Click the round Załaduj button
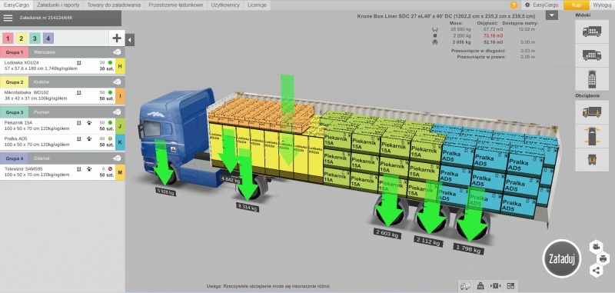Image resolution: width=615 pixels, height=293 pixels. point(562,258)
